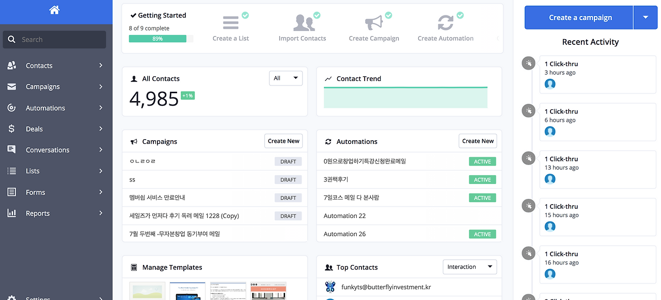Open Contacts in the sidebar menu
Viewport: 661px width, 300px height.
(x=39, y=65)
